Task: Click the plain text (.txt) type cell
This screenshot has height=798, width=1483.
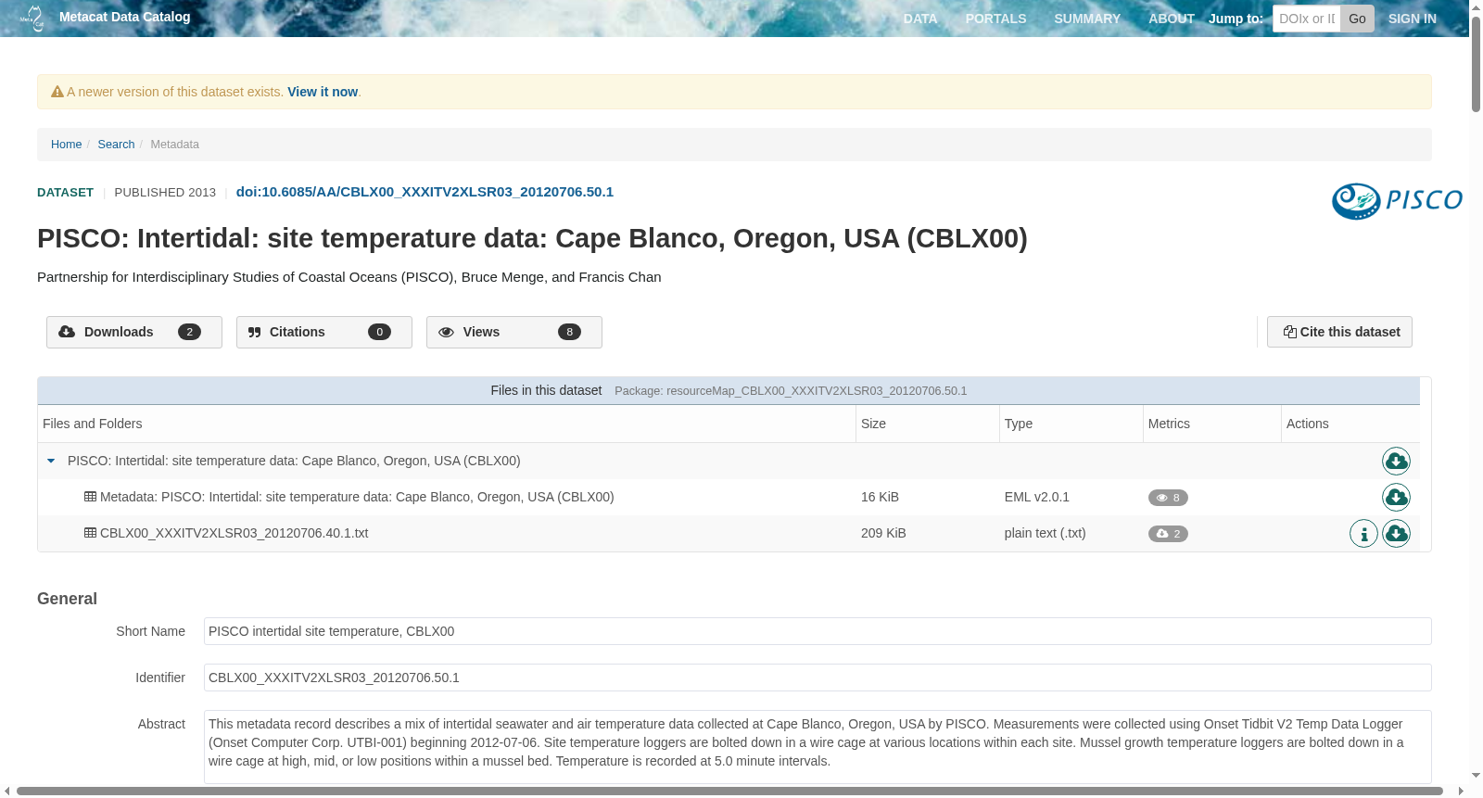Action: coord(1046,533)
